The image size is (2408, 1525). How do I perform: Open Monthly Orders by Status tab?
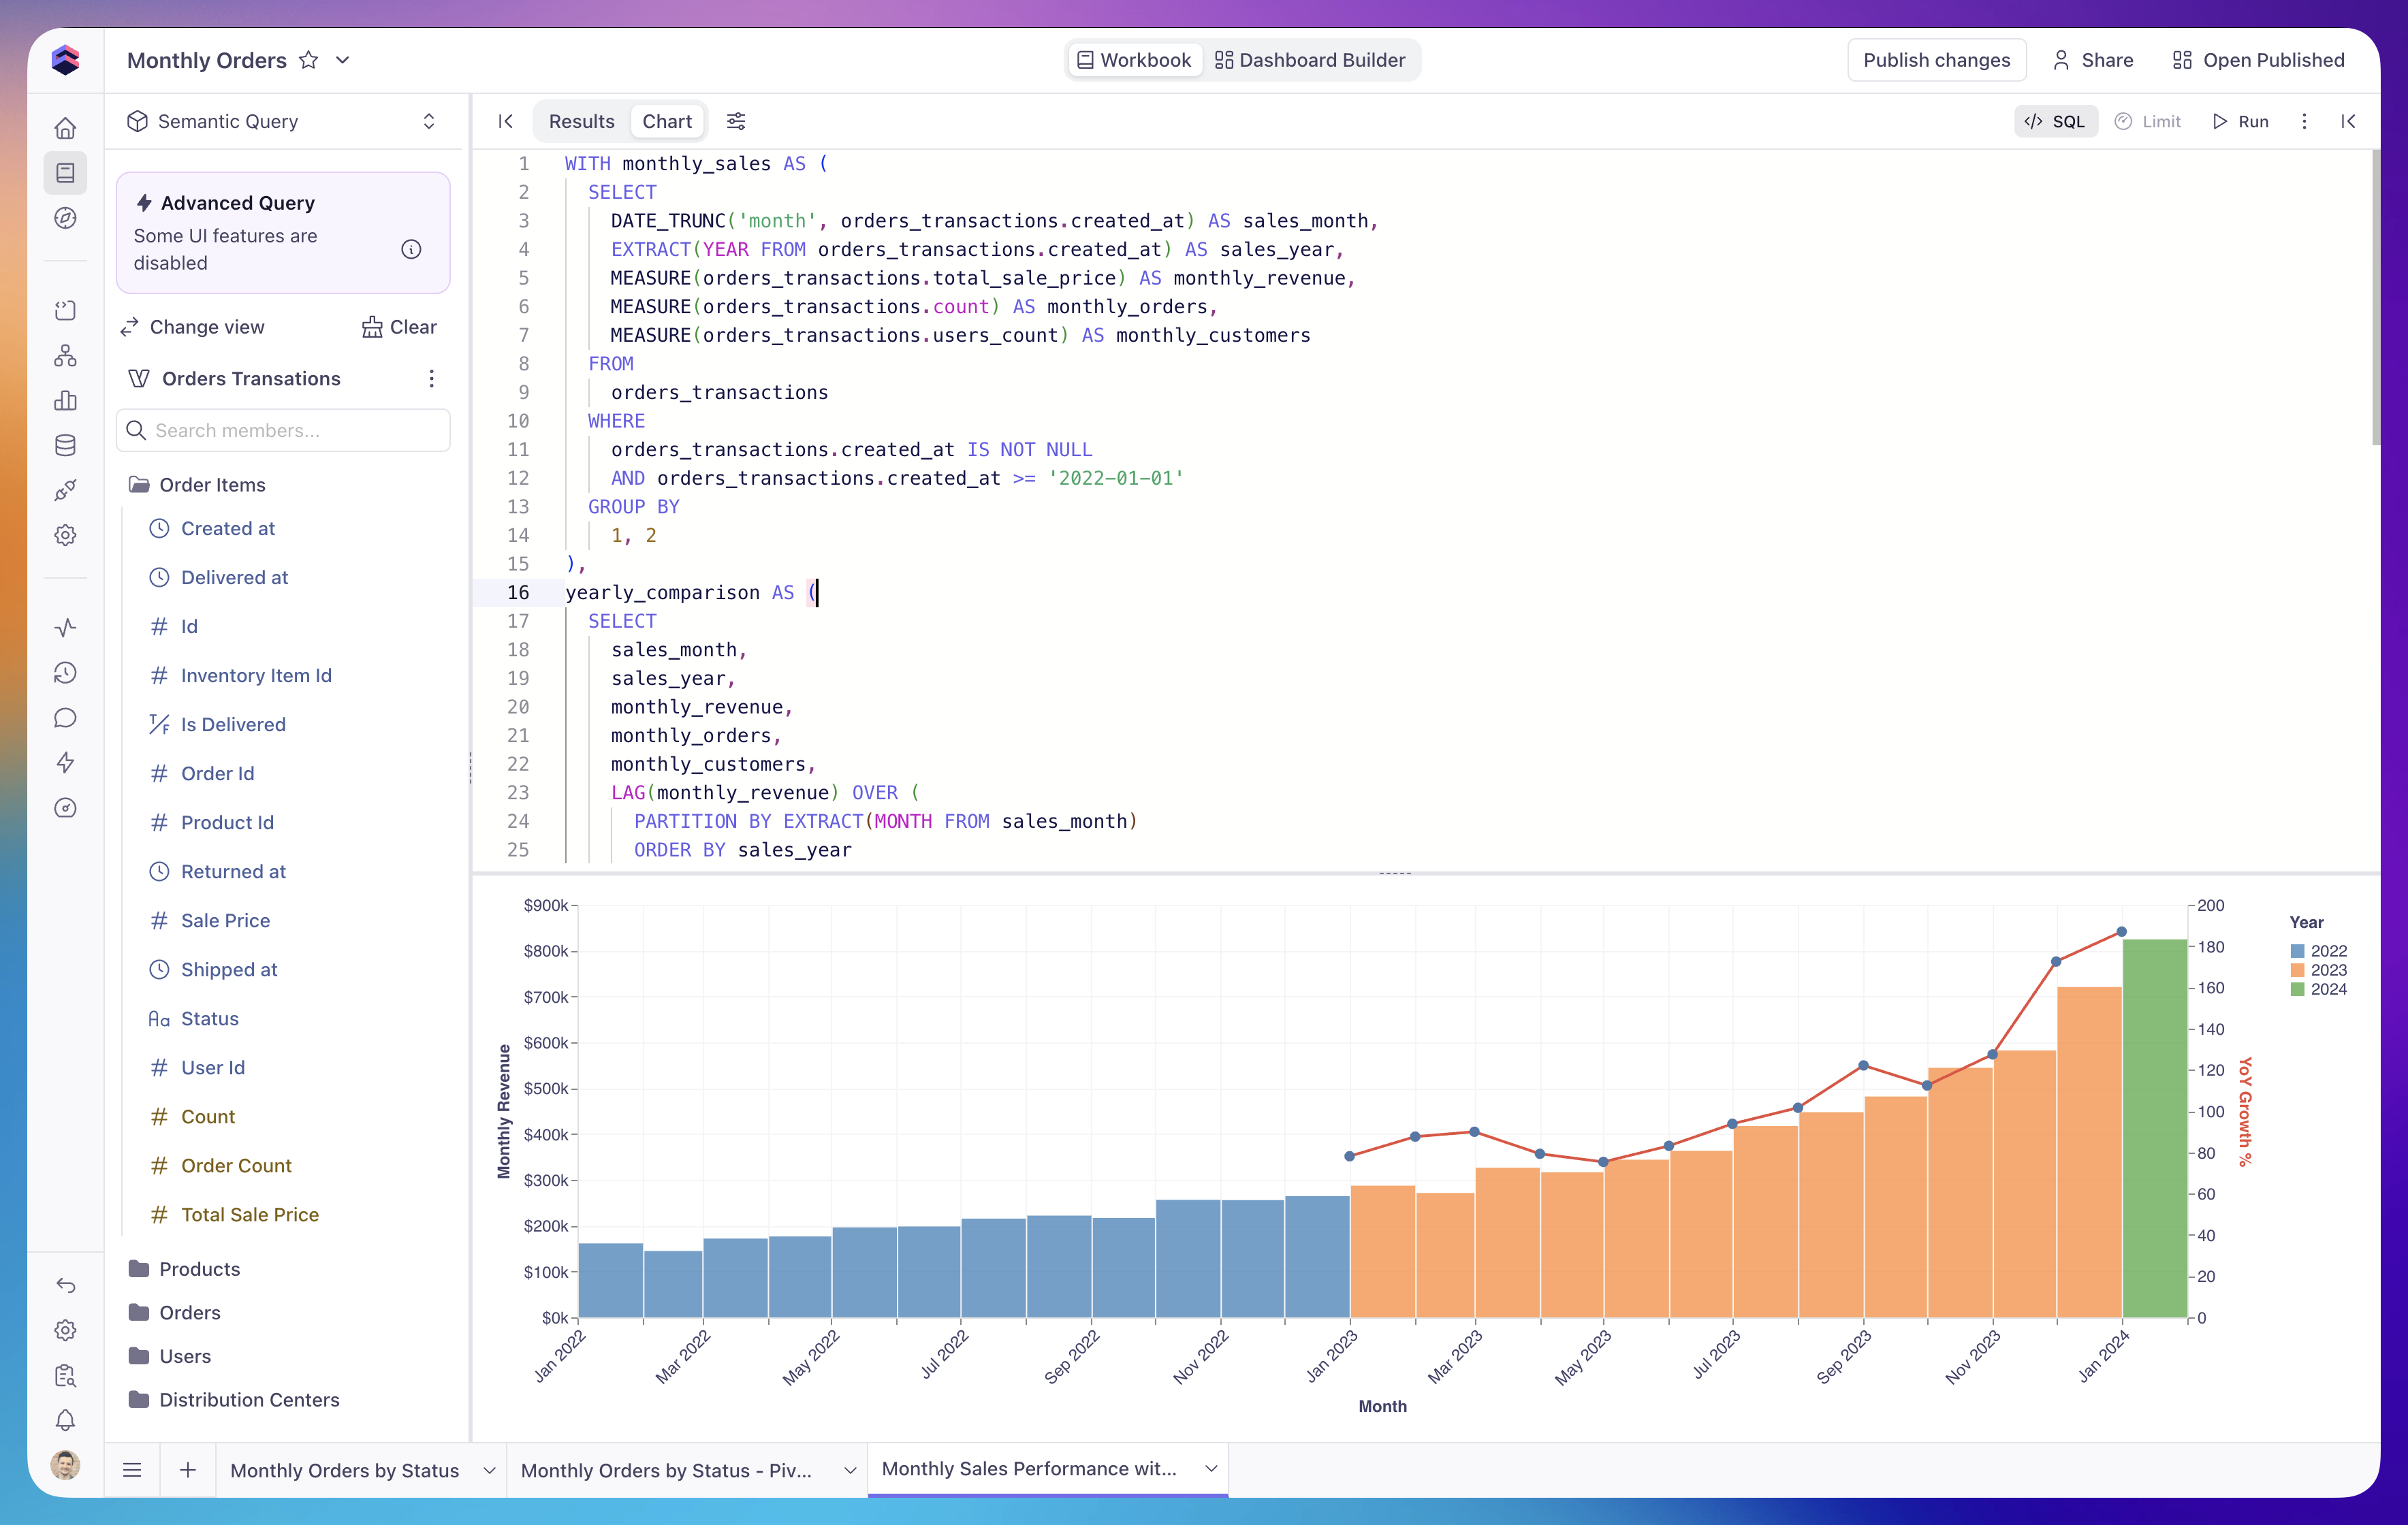tap(345, 1470)
